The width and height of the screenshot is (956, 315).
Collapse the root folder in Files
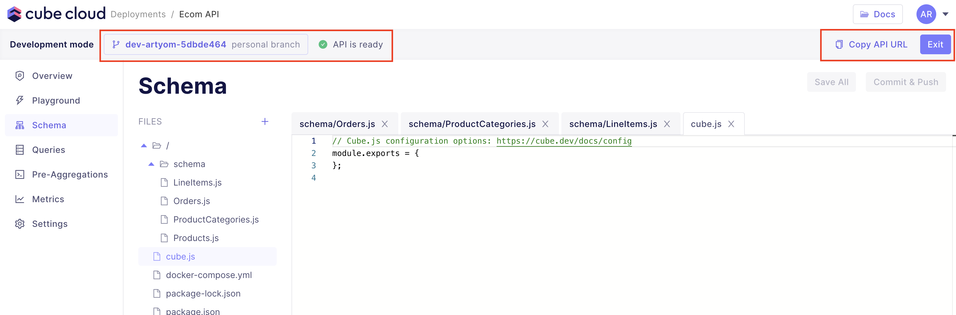point(144,146)
